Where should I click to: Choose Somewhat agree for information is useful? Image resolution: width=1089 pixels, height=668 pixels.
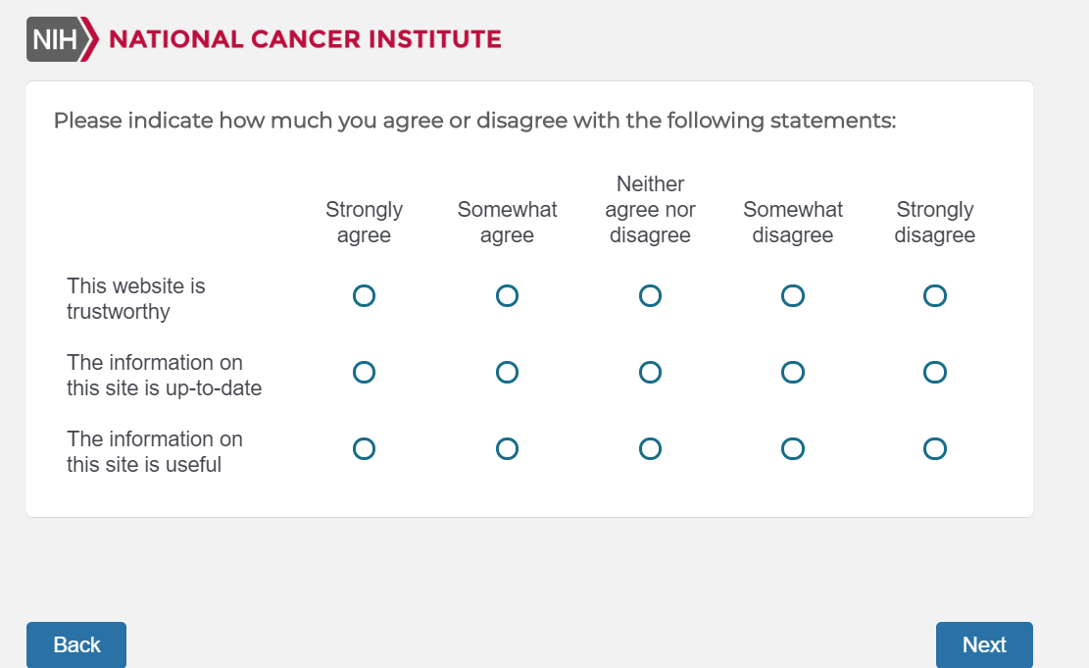pyautogui.click(x=507, y=449)
